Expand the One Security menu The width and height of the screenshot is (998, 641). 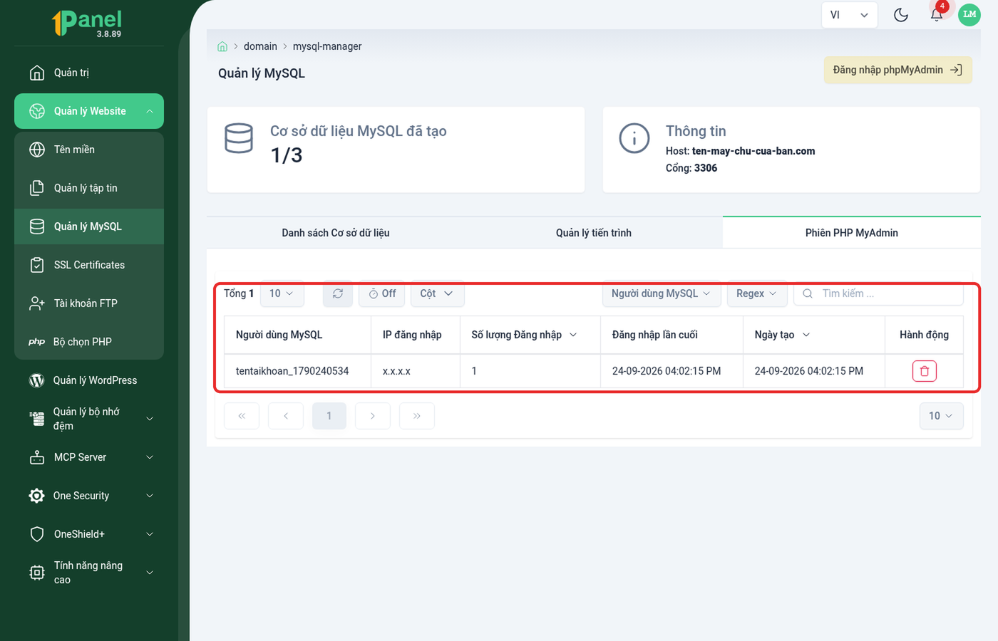[89, 496]
